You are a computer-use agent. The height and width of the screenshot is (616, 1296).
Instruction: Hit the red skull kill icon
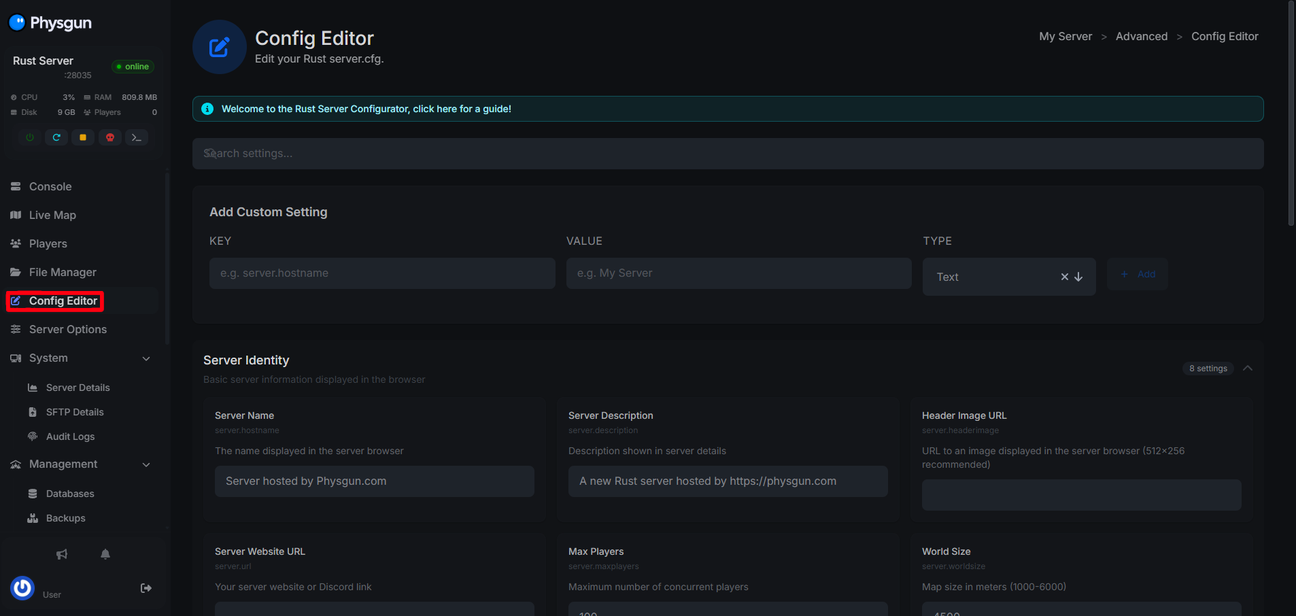(109, 137)
